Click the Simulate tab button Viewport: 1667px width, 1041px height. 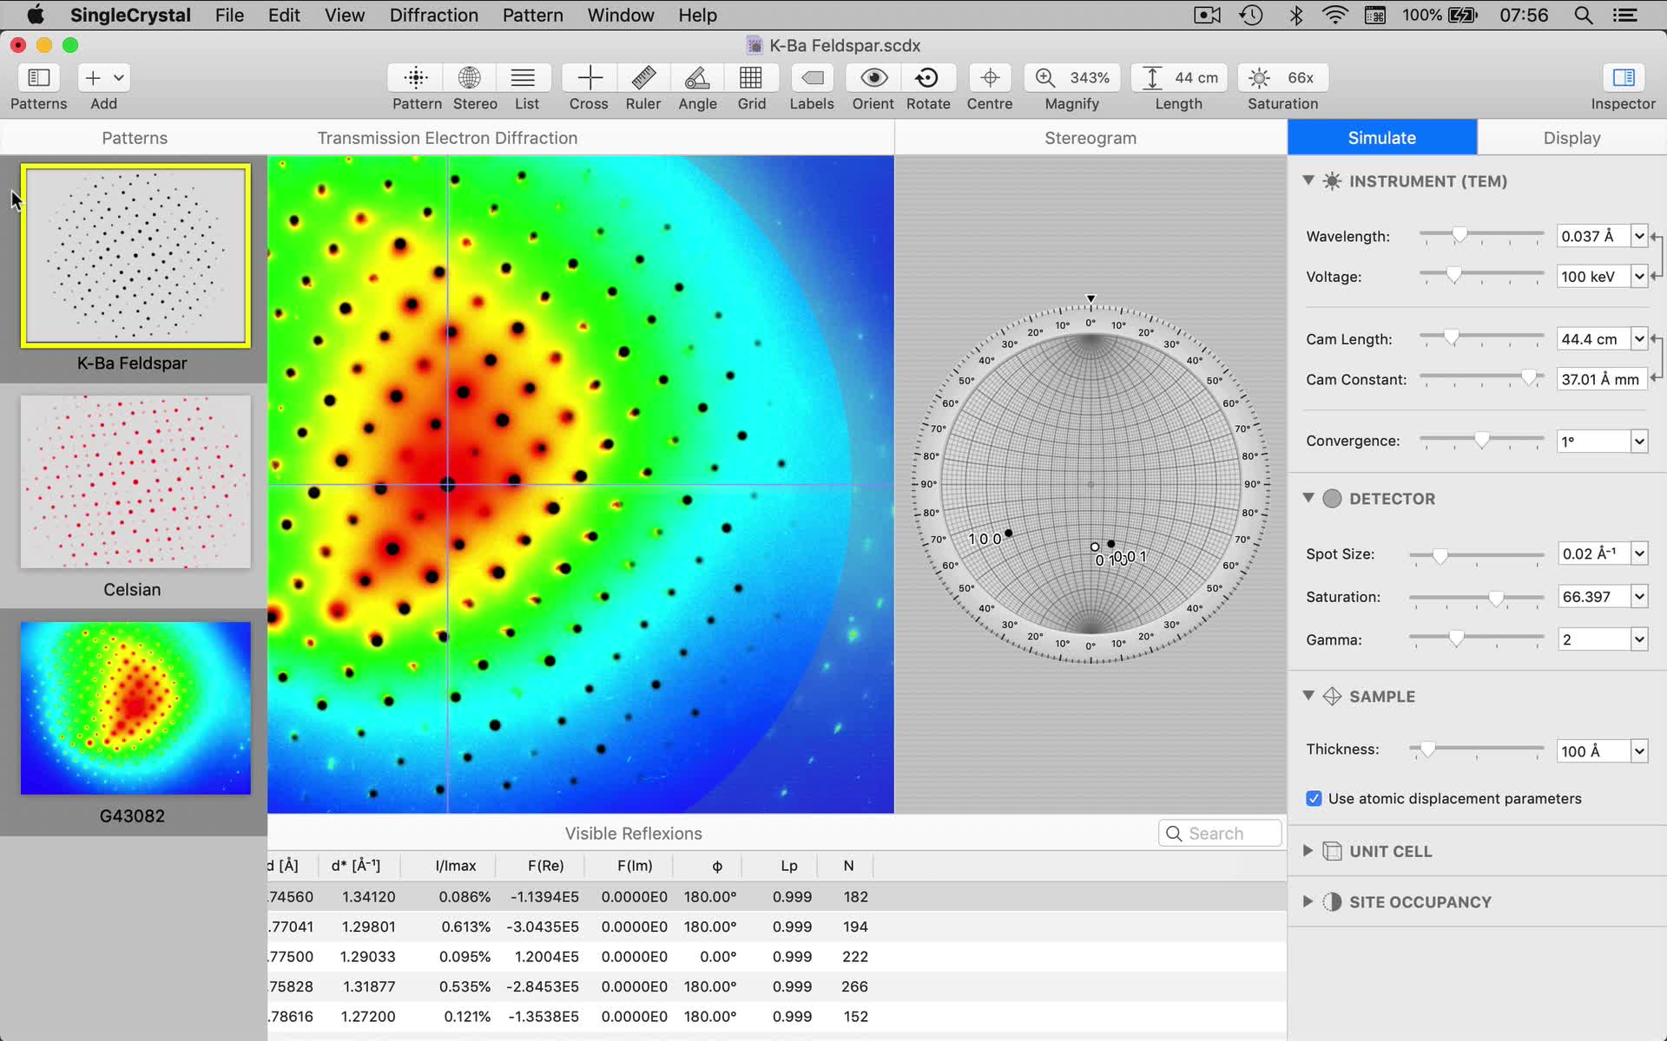pyautogui.click(x=1382, y=137)
